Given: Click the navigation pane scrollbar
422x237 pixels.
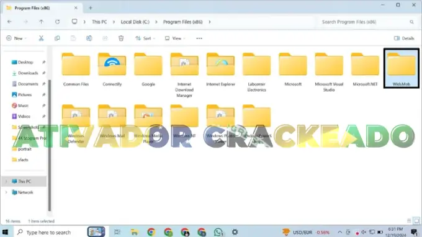Looking at the screenshot, I should click(50, 145).
